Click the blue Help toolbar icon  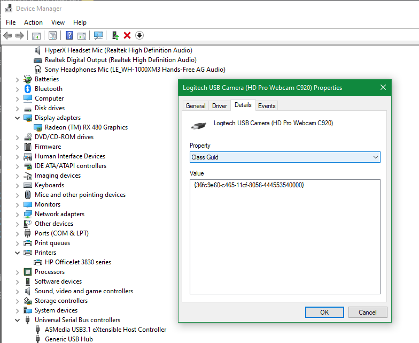[x=69, y=35]
